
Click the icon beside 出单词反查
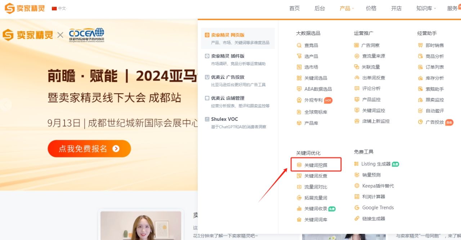click(357, 78)
